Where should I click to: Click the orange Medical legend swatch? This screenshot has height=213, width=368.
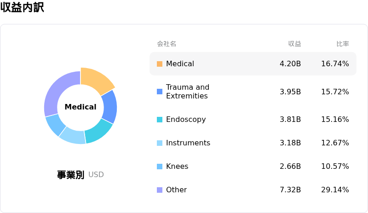[160, 64]
